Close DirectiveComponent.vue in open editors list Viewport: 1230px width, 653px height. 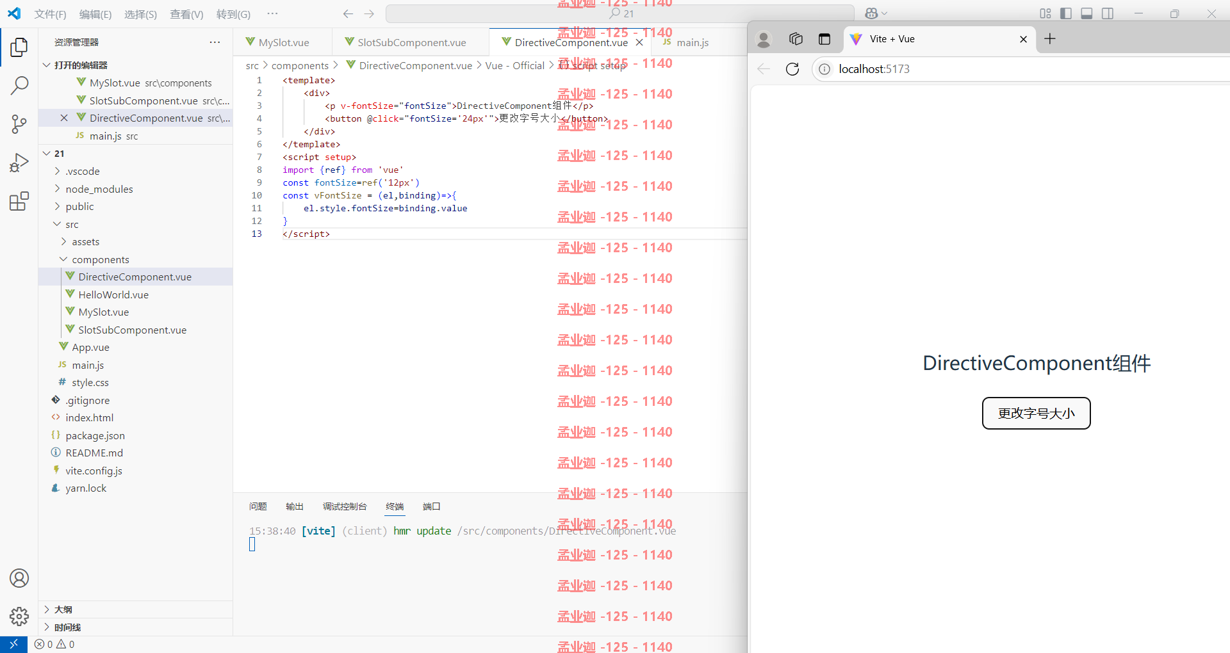point(64,118)
